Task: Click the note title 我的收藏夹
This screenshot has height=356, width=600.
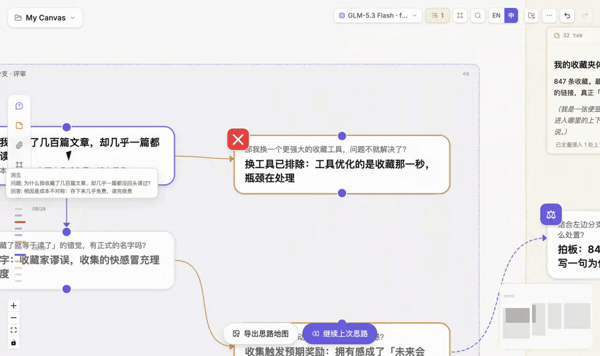Action: (577, 65)
